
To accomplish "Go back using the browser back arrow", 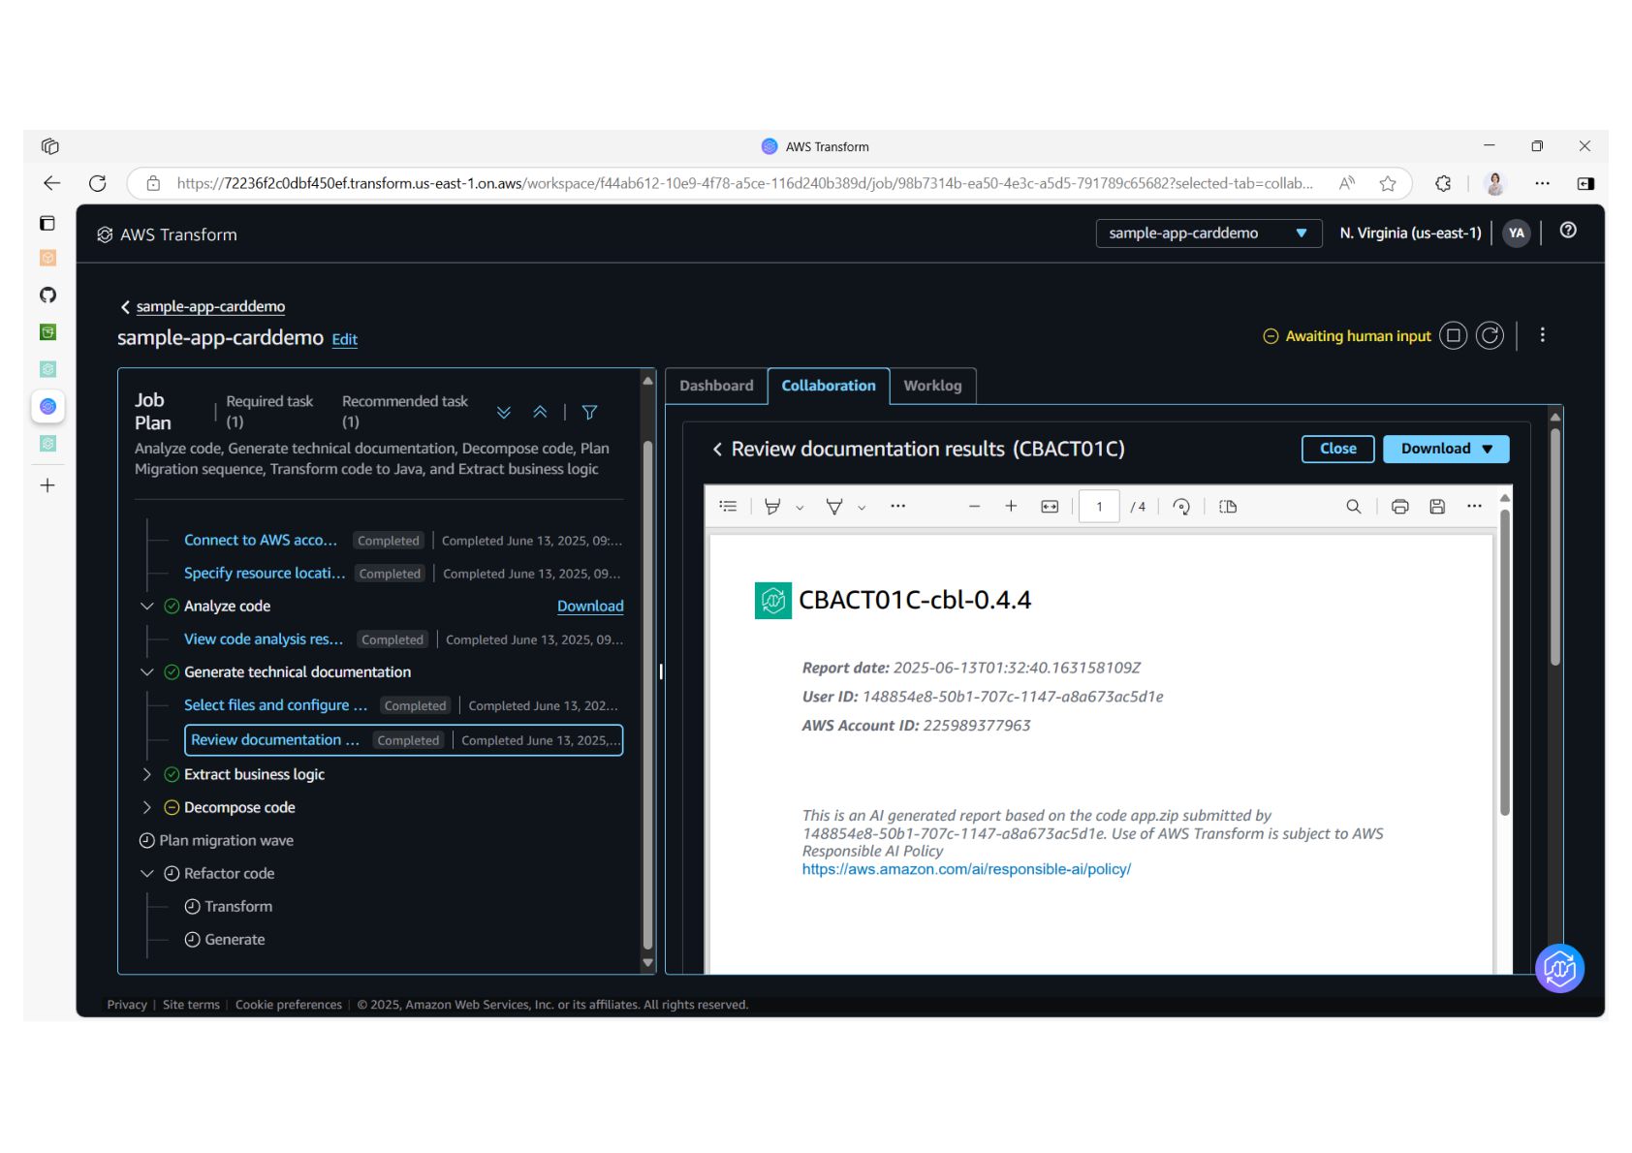I will click(51, 183).
